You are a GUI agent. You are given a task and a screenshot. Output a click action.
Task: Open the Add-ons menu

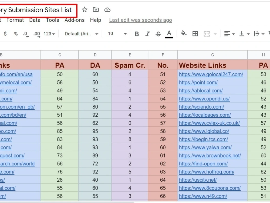click(75, 20)
